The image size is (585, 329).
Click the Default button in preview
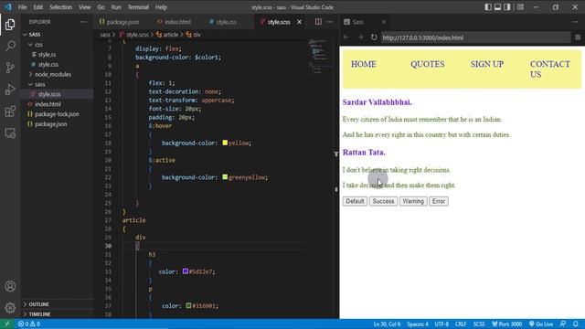click(355, 201)
